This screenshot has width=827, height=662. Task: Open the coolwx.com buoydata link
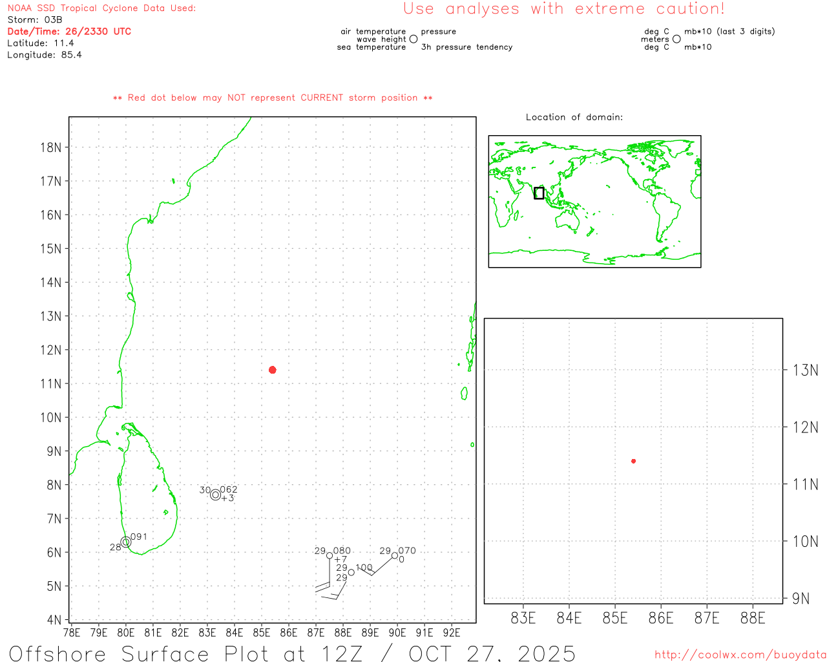click(x=740, y=655)
